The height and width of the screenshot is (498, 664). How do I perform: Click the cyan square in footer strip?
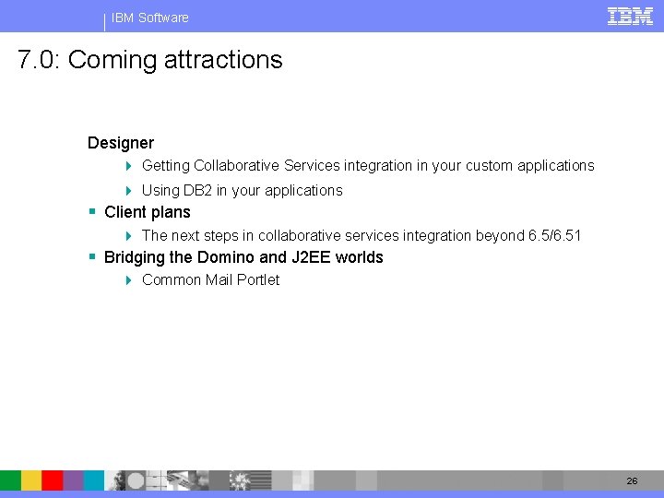coord(93,480)
